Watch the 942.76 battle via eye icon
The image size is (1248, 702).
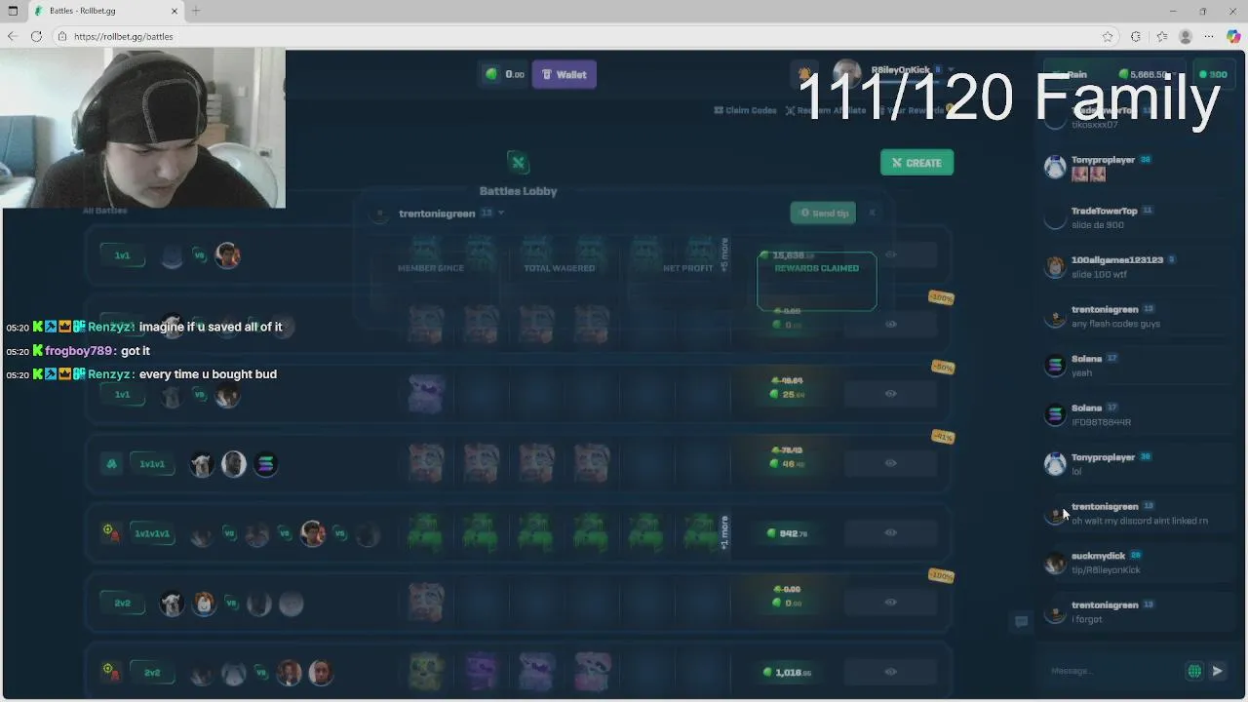pyautogui.click(x=890, y=532)
